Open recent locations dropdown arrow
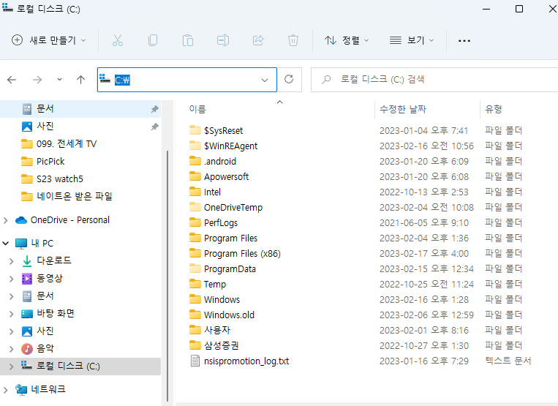This screenshot has width=558, height=406. point(59,80)
